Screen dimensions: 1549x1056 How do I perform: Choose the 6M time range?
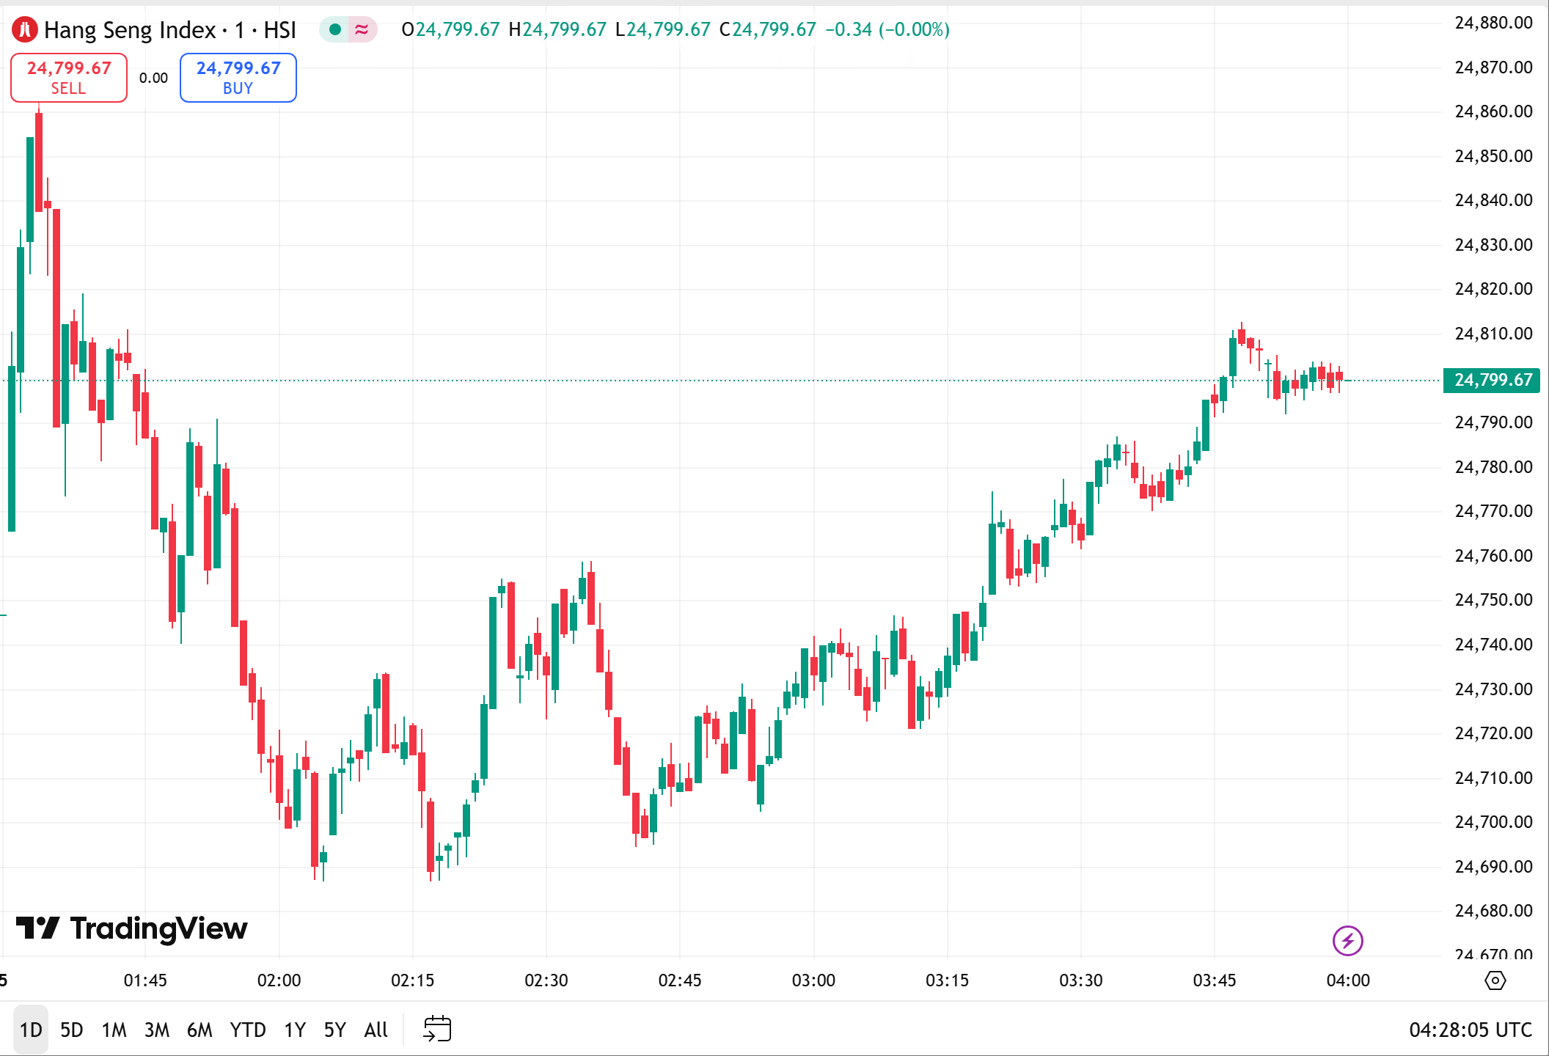199,1030
